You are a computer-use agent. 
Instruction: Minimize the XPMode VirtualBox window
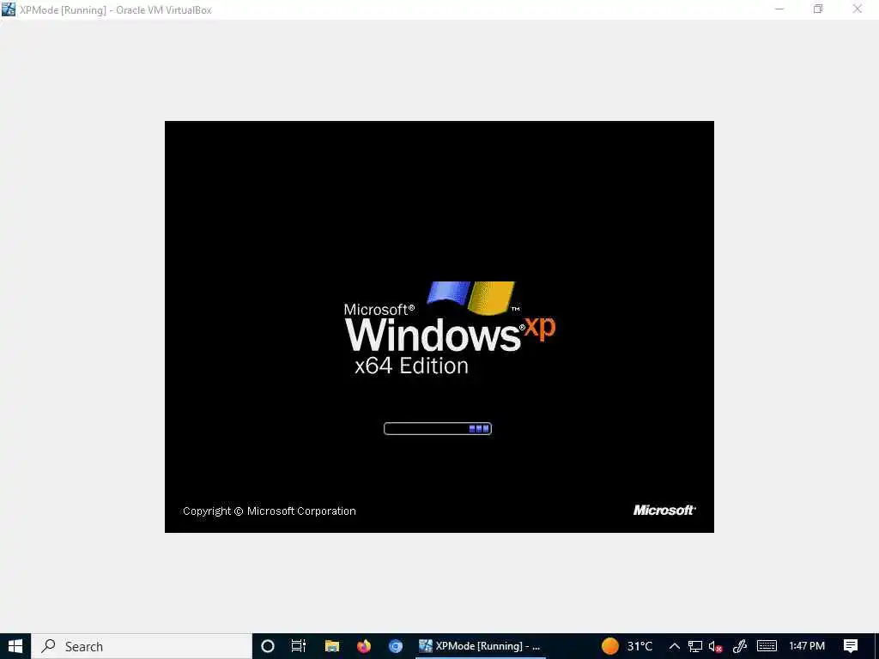(779, 9)
